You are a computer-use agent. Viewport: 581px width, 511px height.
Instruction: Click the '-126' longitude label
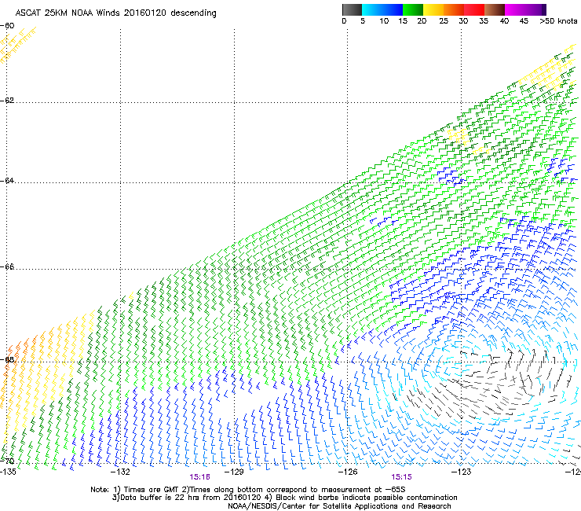tap(348, 472)
